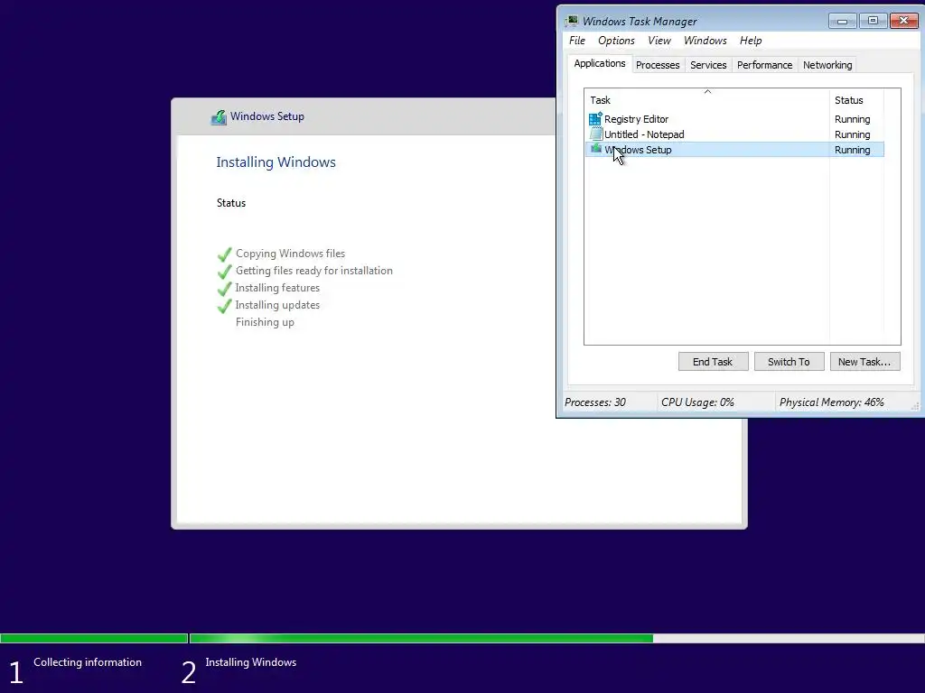Click the Switch To button

pos(789,362)
